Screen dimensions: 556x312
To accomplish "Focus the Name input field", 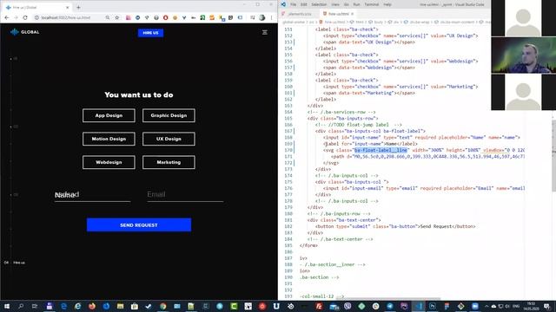I will click(92, 194).
